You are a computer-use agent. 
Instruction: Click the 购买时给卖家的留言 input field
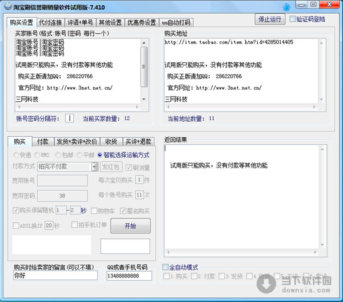pos(55,276)
